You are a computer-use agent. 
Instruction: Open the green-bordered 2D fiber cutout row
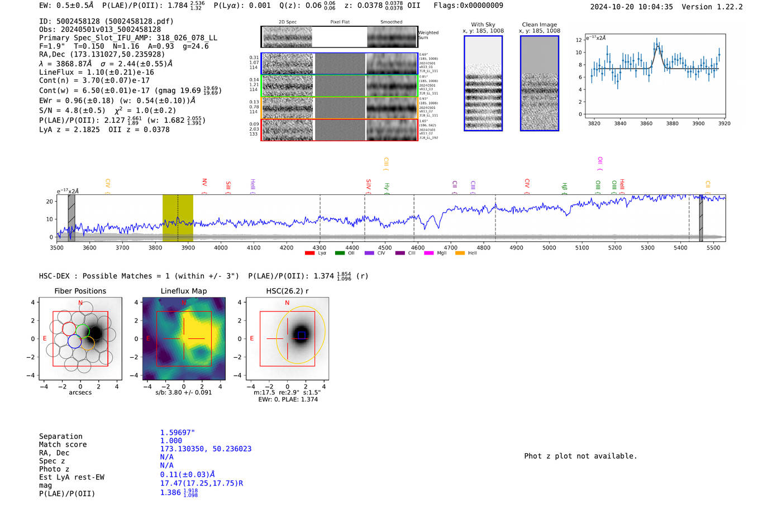[x=339, y=86]
